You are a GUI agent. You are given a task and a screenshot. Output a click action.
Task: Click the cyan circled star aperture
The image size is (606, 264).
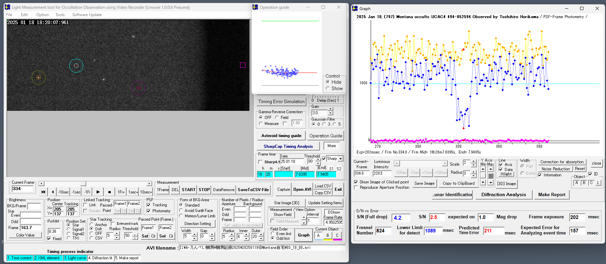(x=76, y=65)
